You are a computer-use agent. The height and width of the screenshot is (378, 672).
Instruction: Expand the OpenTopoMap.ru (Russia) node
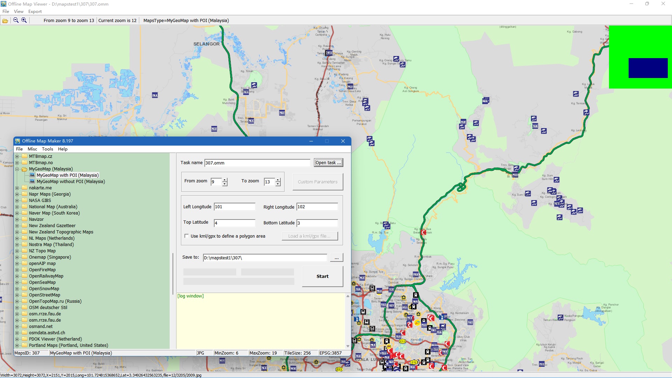click(x=17, y=301)
